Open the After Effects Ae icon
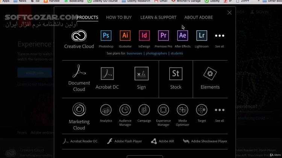This screenshot has height=158, width=282. click(x=182, y=36)
